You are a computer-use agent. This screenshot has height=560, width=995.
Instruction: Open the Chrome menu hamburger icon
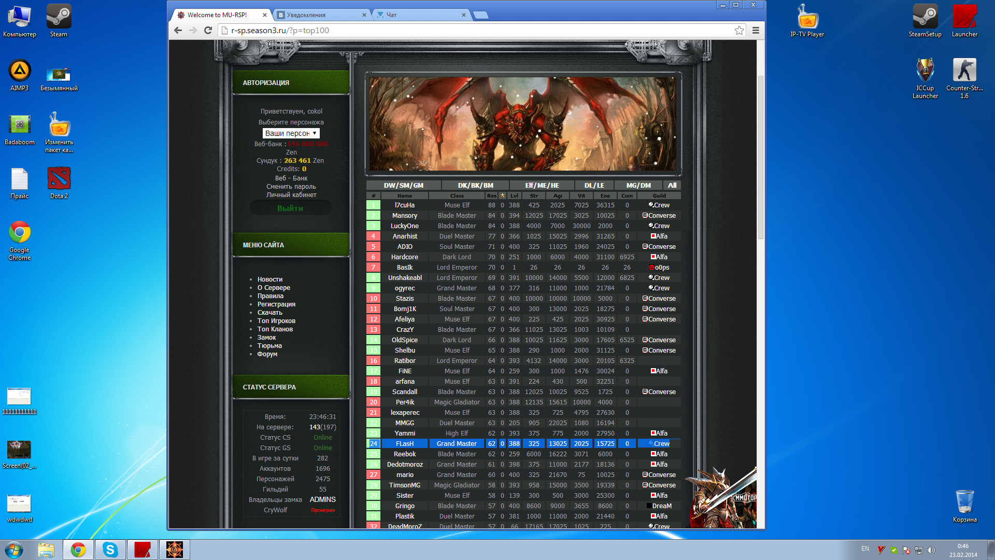coord(756,31)
